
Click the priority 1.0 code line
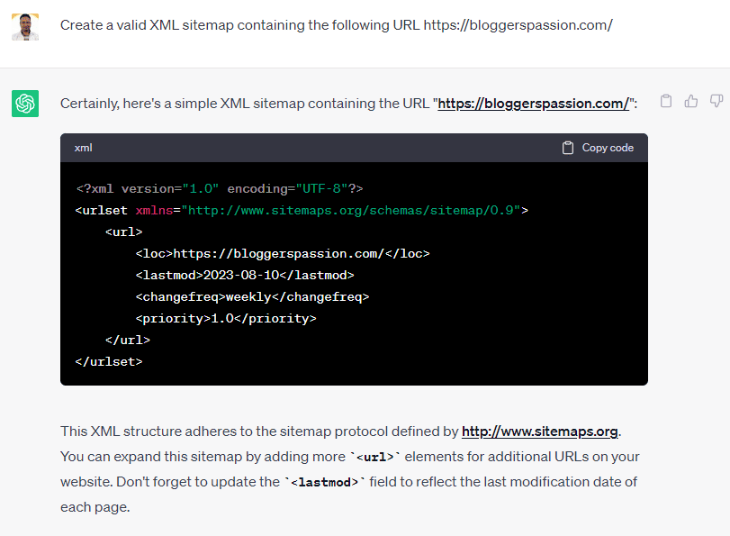coord(226,318)
